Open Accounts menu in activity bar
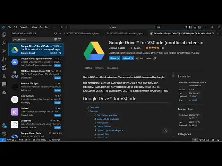Viewport: 222px width, 166px height. 4,126
